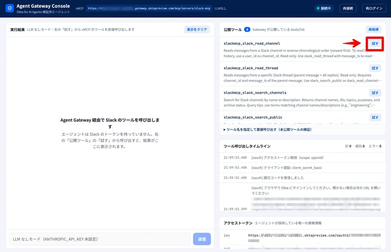Image resolution: width=391 pixels, height=252 pixels.
Task: Click the ブラウザで Okta にサインイン timeline message
Action: coord(316,190)
